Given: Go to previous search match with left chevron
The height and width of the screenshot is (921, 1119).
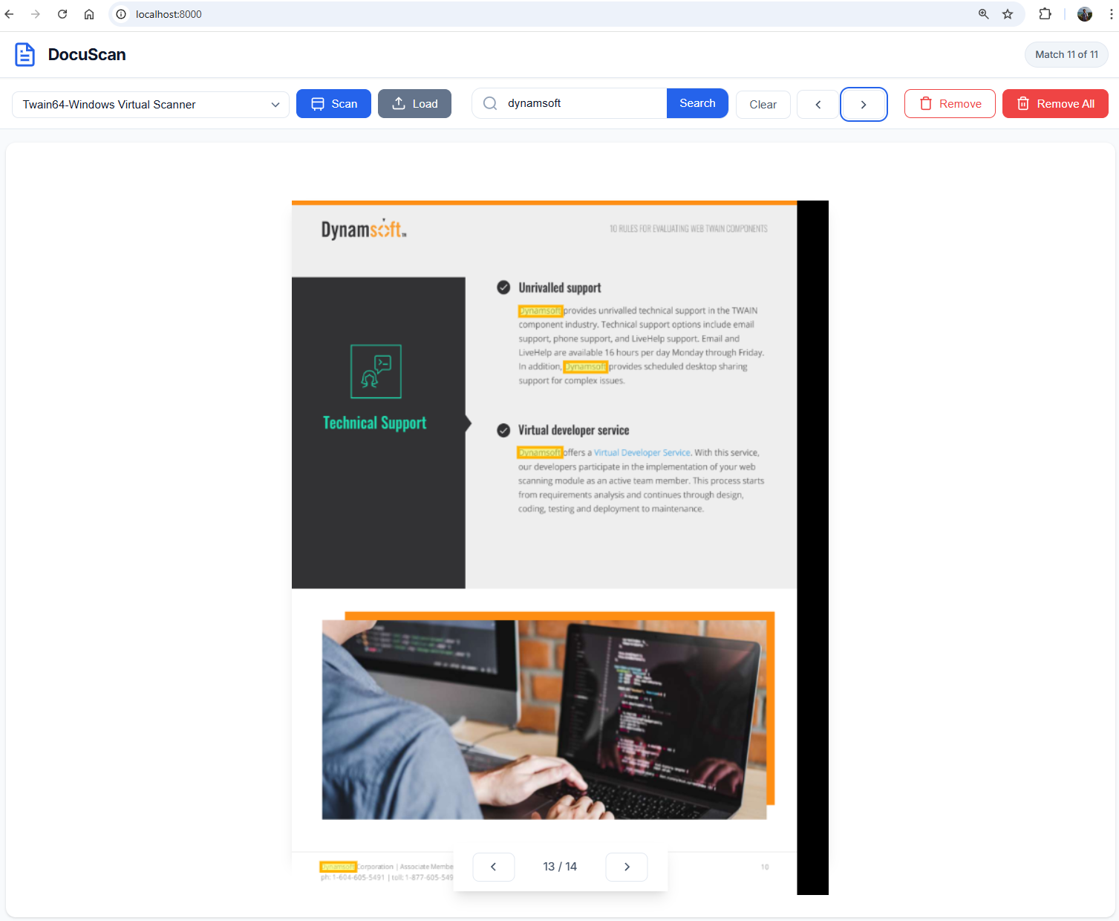Looking at the screenshot, I should pyautogui.click(x=817, y=104).
